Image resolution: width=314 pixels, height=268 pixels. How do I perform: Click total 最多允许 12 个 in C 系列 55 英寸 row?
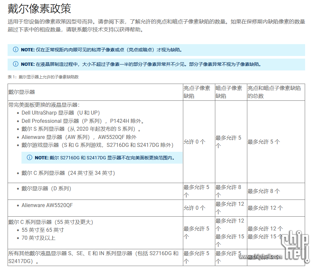coord(265,229)
